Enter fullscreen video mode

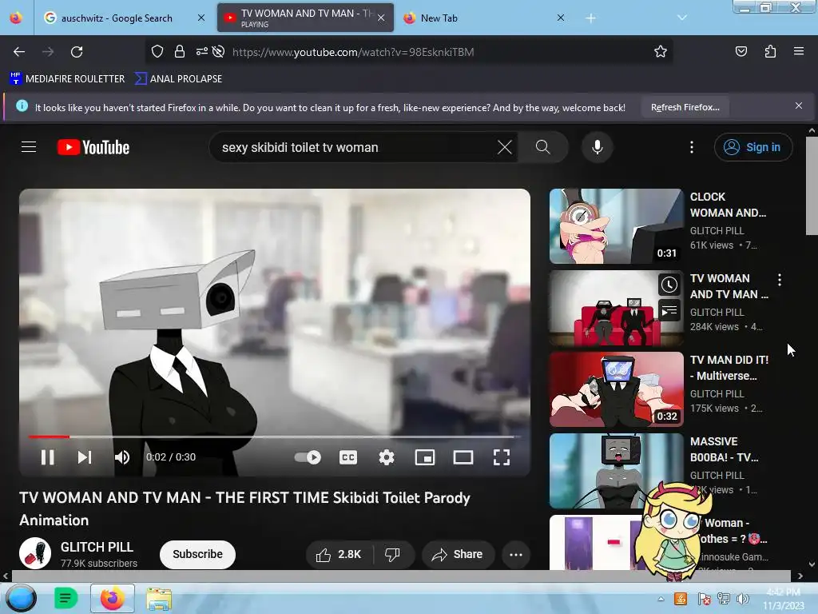[502, 457]
